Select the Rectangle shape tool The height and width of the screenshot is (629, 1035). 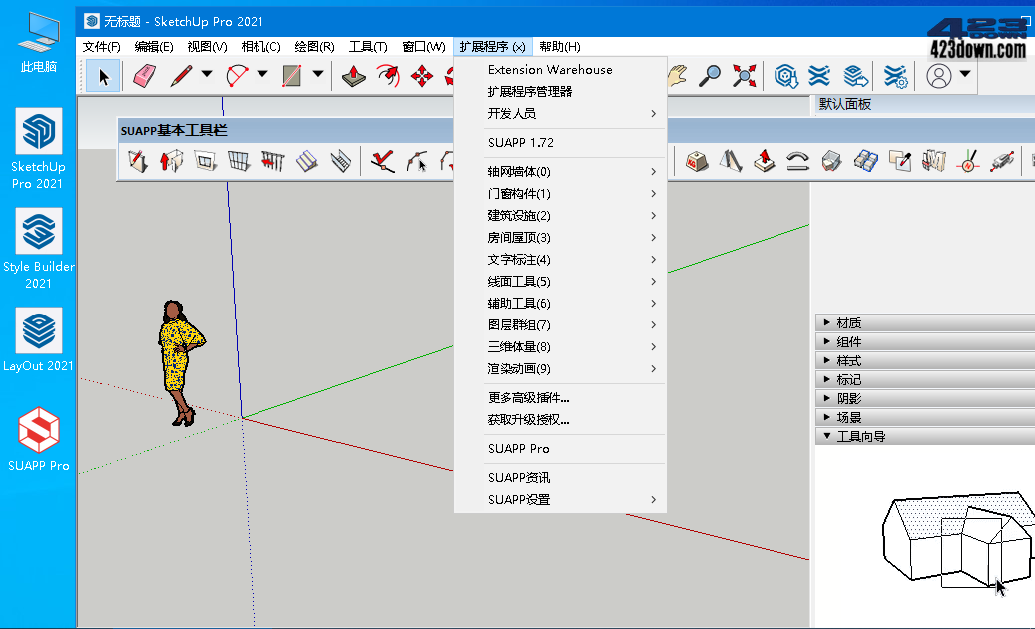[x=291, y=76]
